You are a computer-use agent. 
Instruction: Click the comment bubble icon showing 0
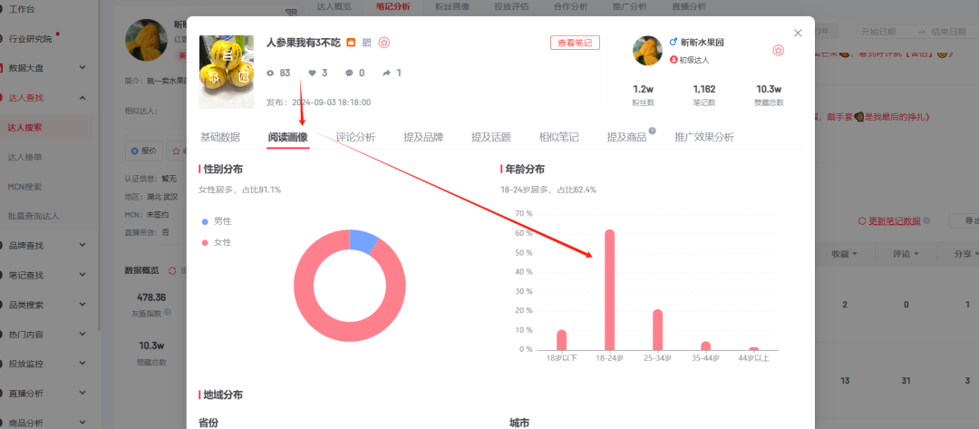click(349, 73)
